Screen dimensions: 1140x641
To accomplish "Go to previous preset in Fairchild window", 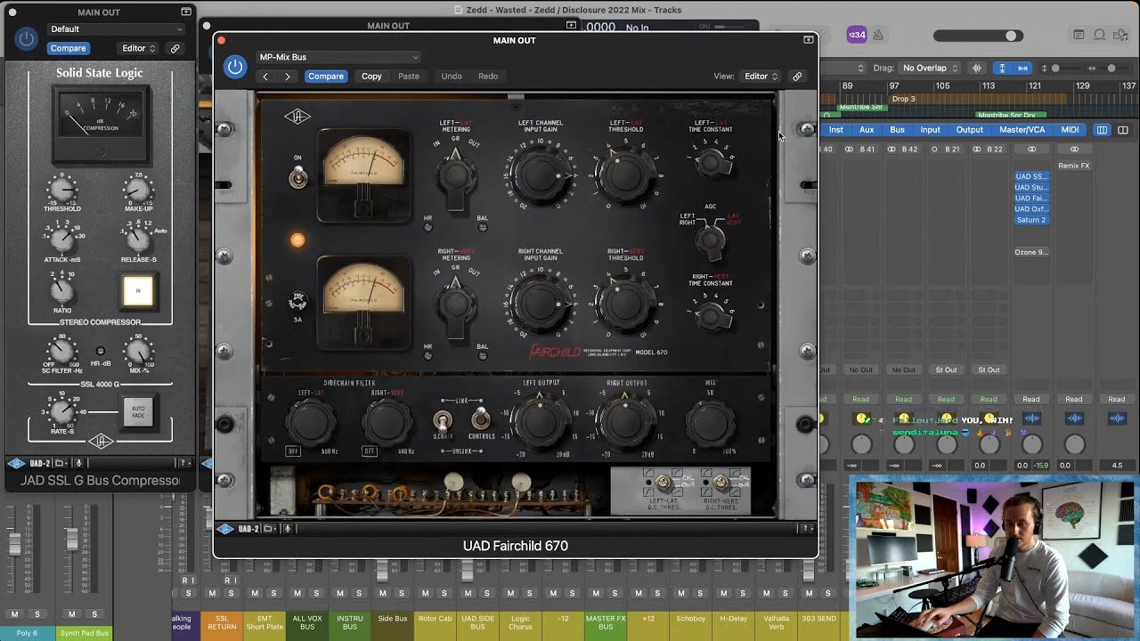I will click(265, 77).
